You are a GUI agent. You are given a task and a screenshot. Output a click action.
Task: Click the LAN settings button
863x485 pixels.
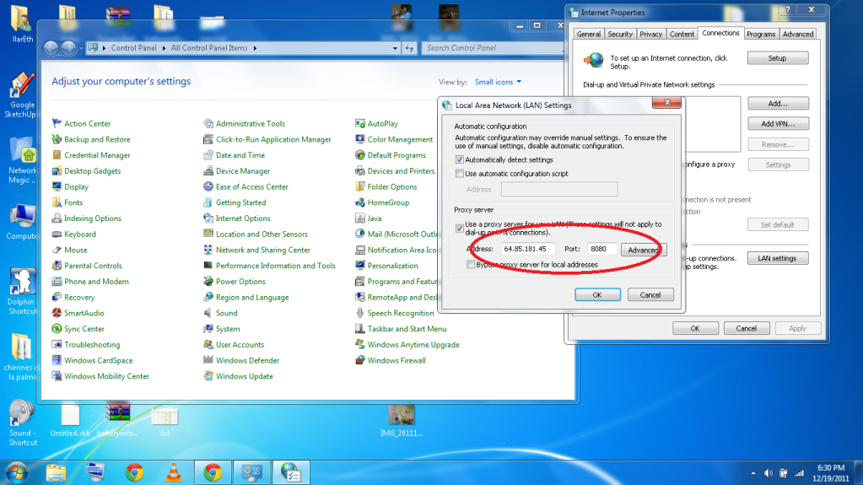pos(777,258)
